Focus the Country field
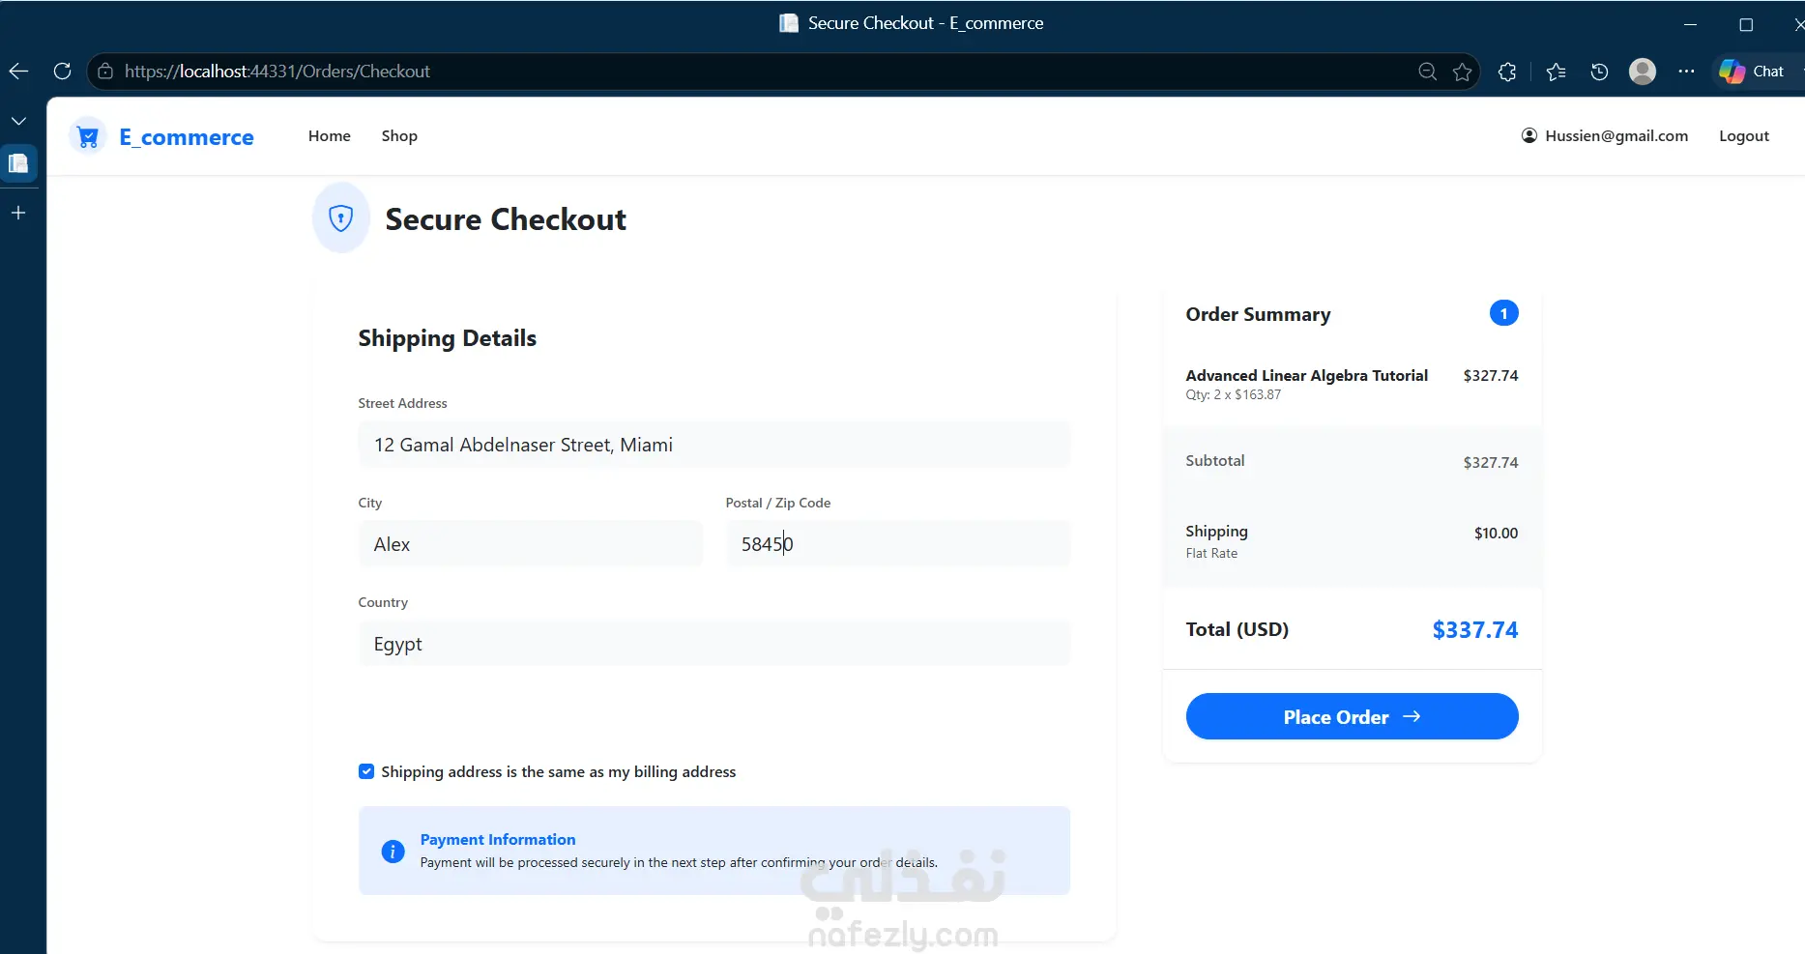The width and height of the screenshot is (1805, 954). [x=714, y=644]
